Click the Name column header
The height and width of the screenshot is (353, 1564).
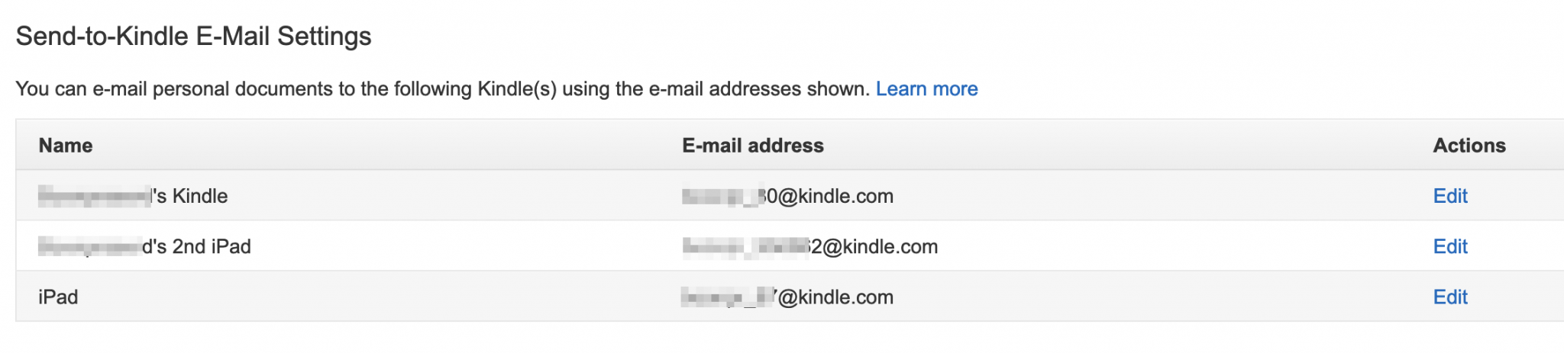(66, 146)
